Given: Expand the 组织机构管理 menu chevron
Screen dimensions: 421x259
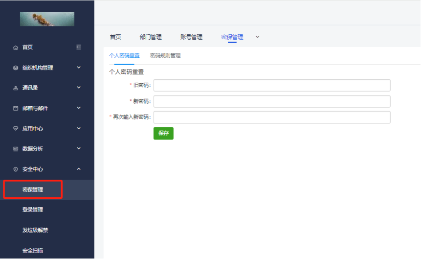Looking at the screenshot, I should [x=79, y=68].
